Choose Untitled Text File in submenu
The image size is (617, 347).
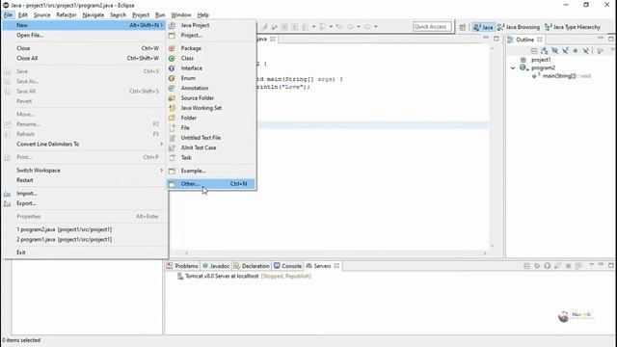[x=211, y=137]
